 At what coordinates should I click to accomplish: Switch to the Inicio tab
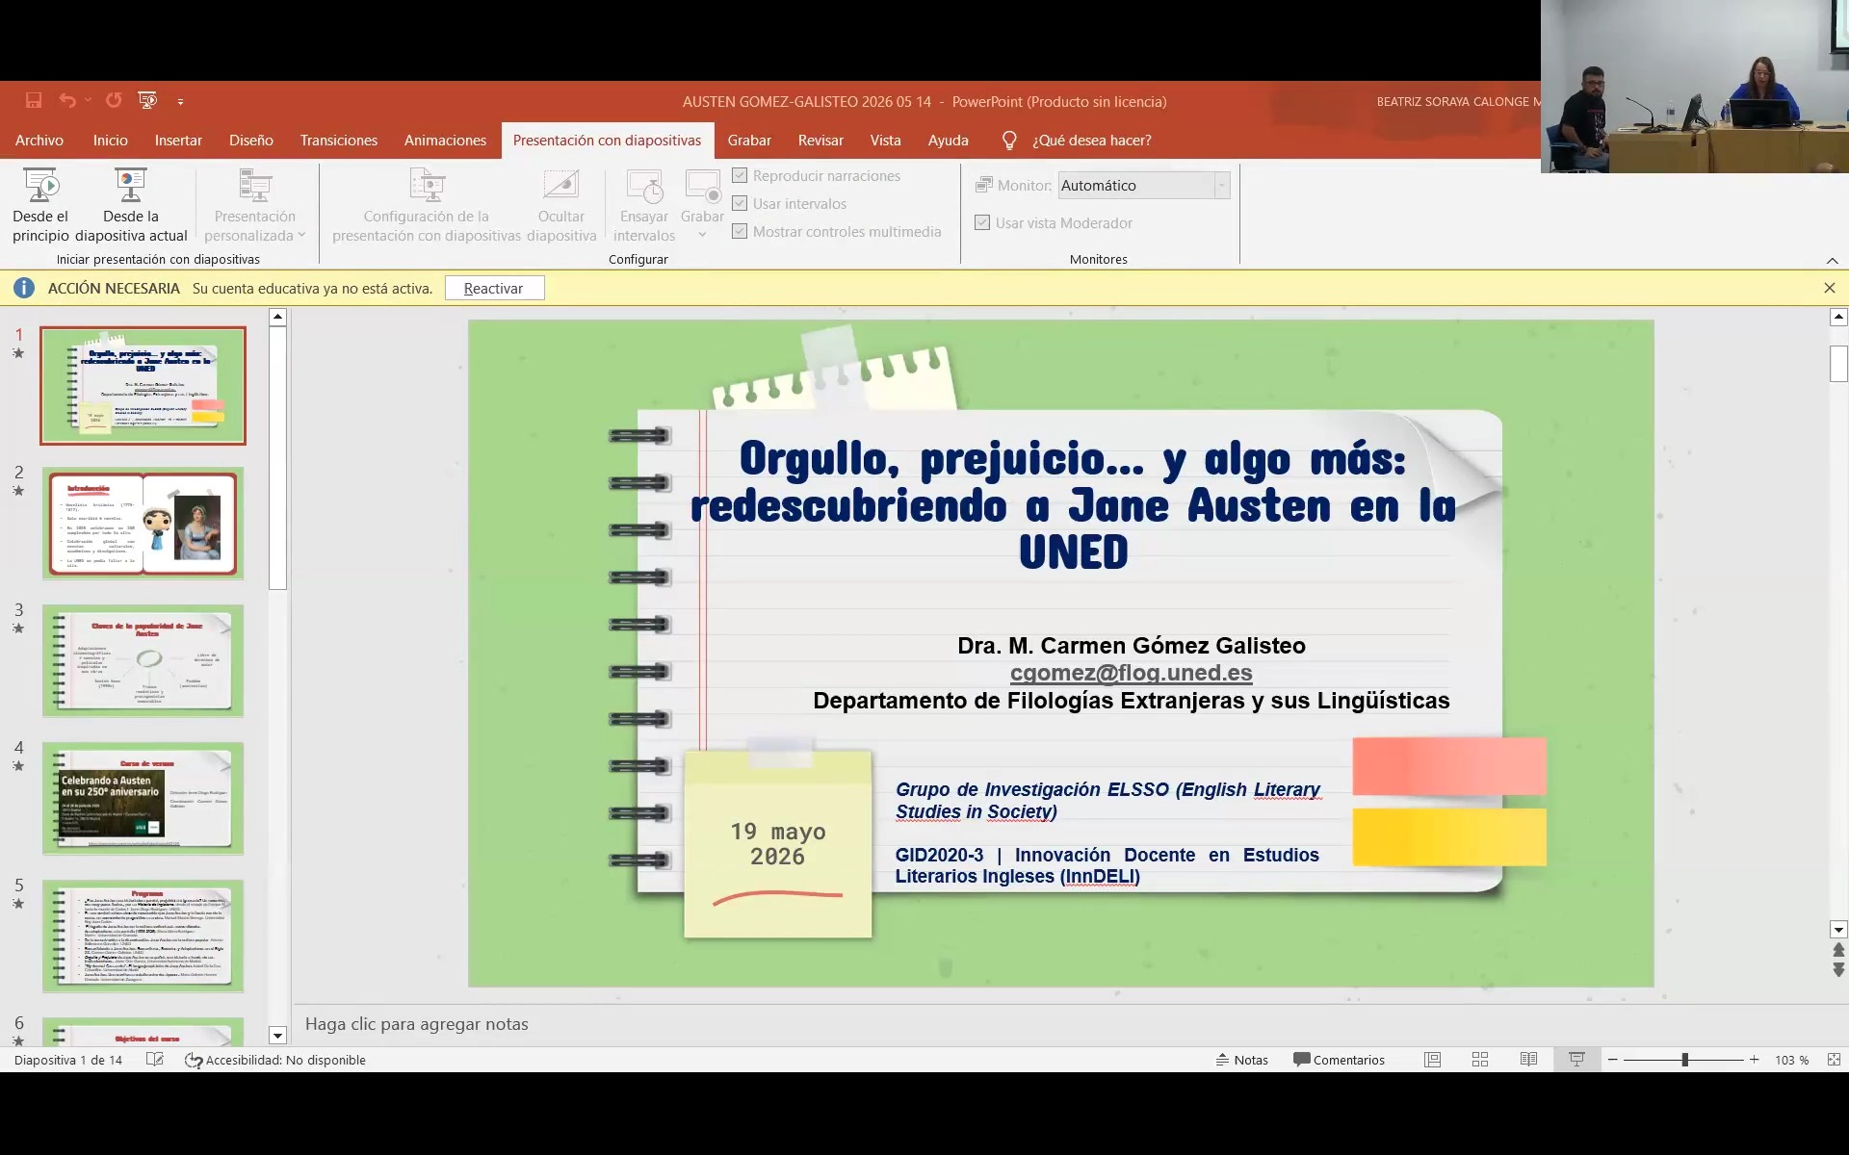(111, 141)
